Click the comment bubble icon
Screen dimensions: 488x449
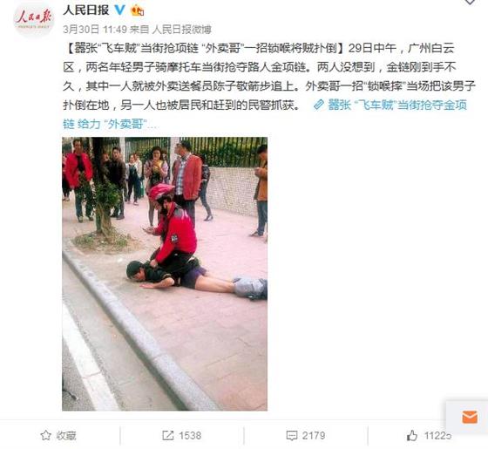(292, 435)
